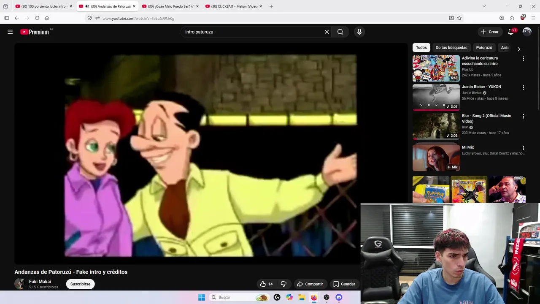Open the browser extensions puzzle icon
Screen dimensions: 540x304
[512, 18]
